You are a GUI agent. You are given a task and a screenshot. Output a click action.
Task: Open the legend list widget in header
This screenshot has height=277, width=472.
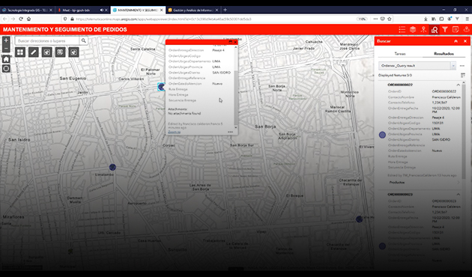(x=402, y=29)
